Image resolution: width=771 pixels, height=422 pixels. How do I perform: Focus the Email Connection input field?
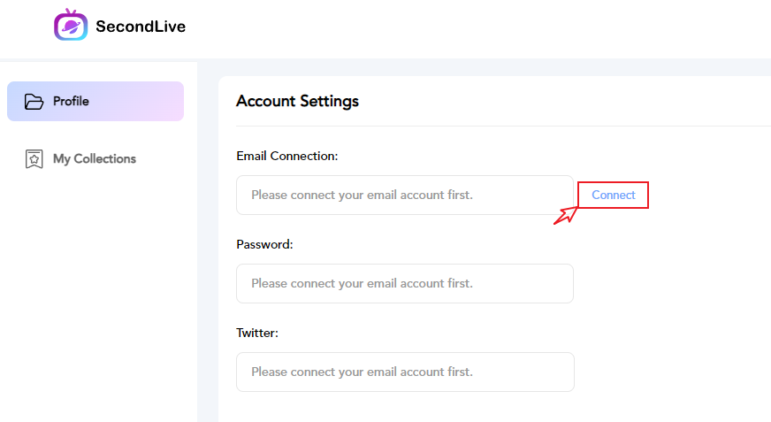coord(405,195)
